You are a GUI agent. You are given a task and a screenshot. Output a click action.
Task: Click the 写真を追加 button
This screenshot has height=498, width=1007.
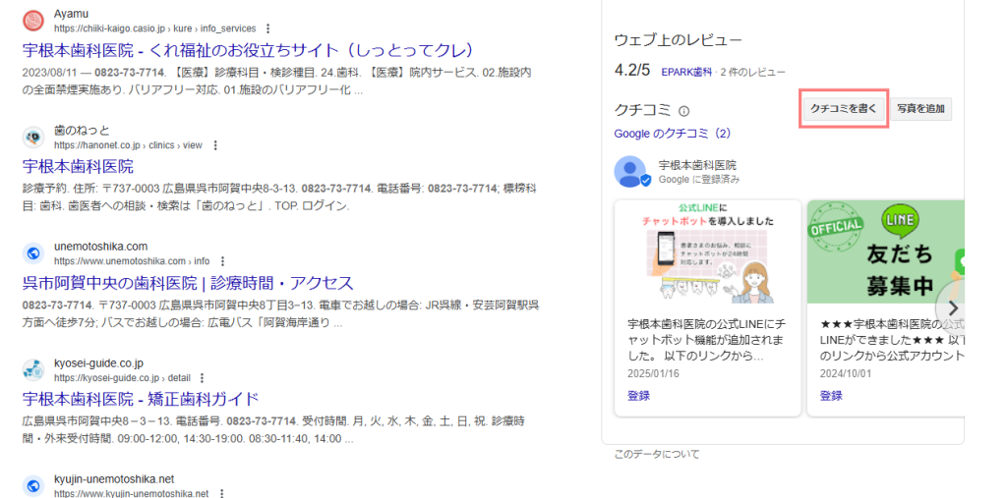922,109
